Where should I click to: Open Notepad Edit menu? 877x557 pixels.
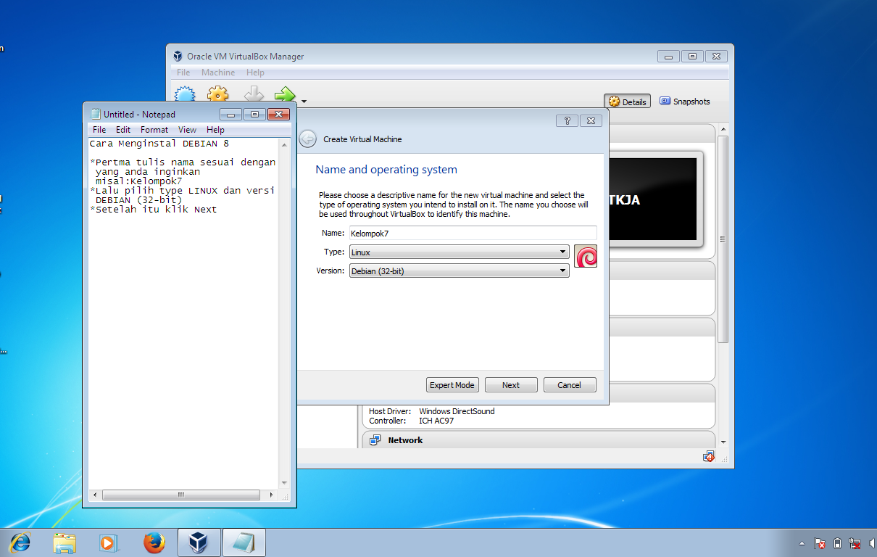(x=123, y=130)
